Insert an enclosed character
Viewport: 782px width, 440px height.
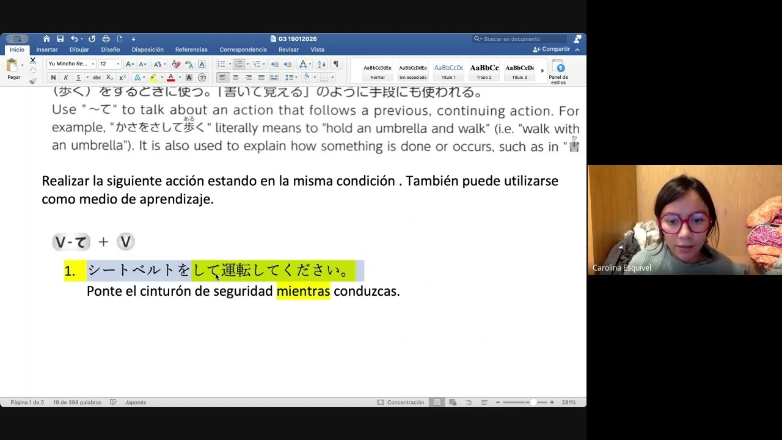(202, 78)
